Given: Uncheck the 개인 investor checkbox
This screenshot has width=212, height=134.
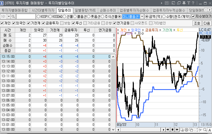Looking at the screenshot, I should pos(2,23).
